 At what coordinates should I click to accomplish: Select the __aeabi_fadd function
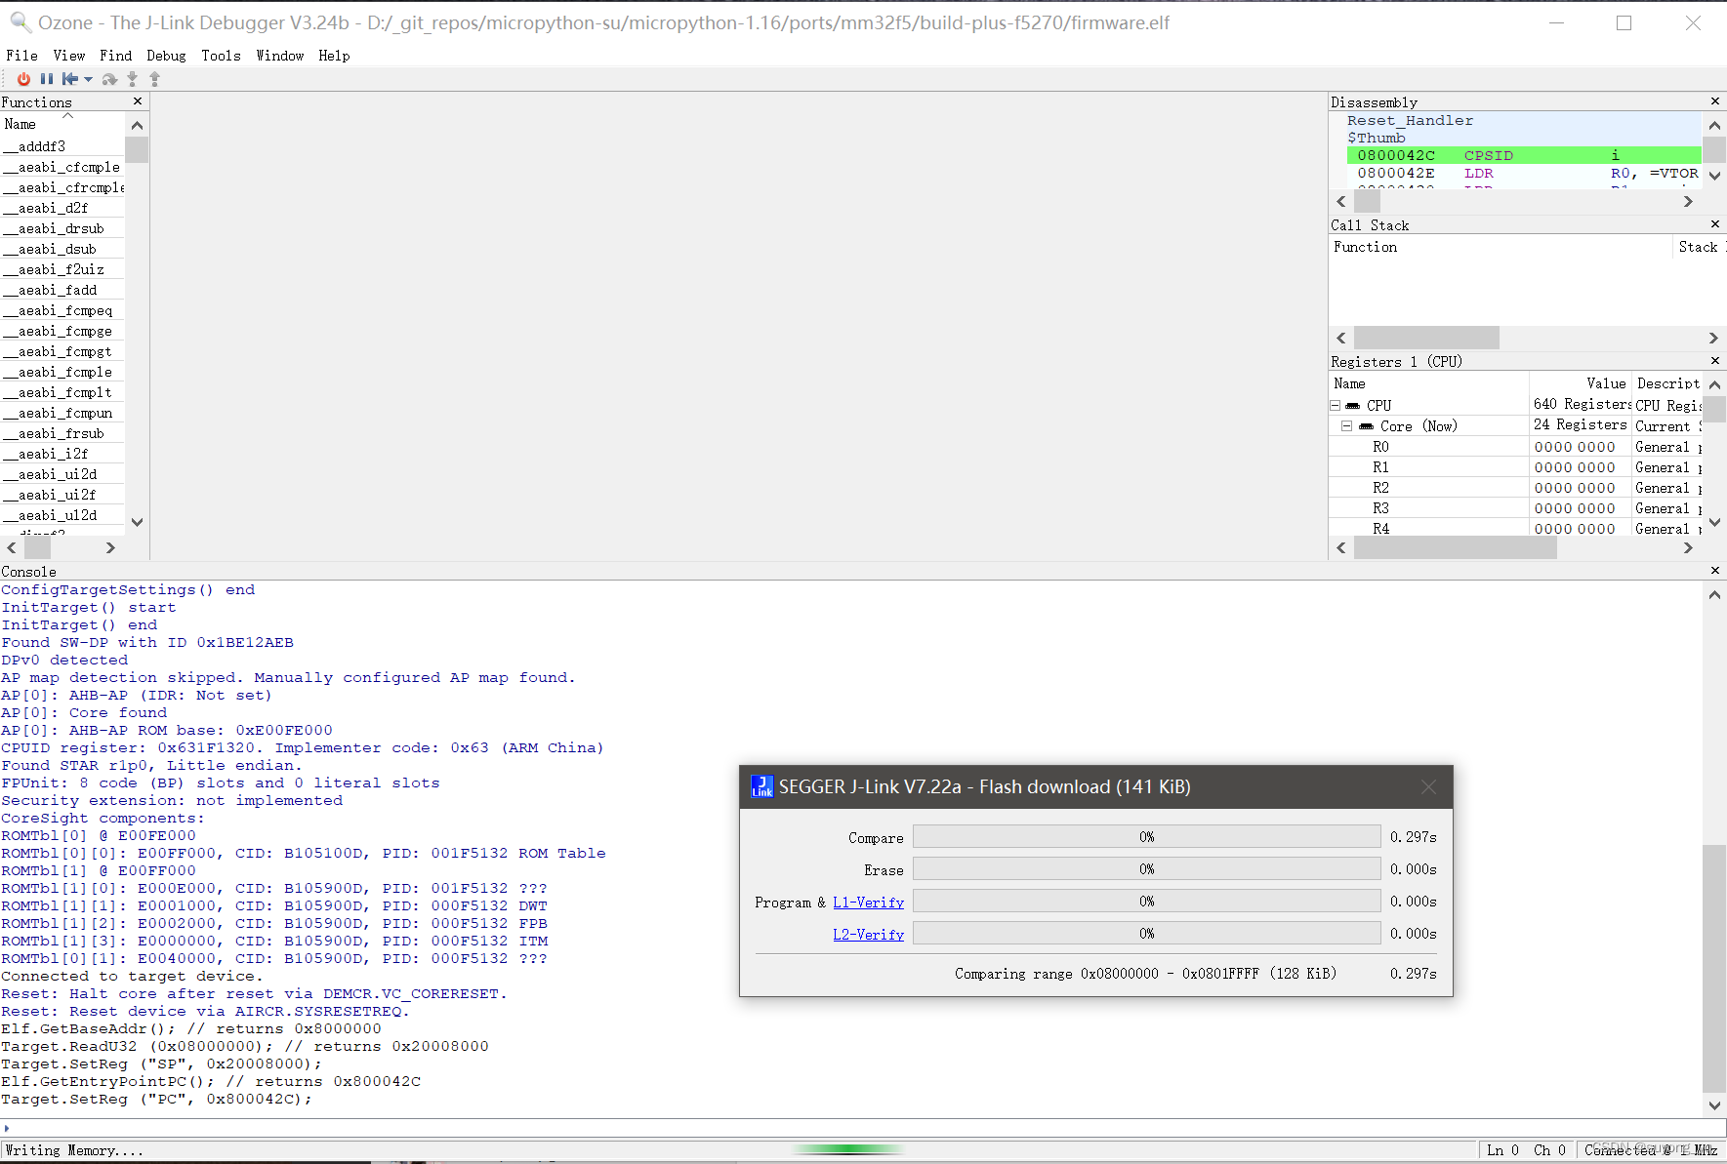click(62, 290)
